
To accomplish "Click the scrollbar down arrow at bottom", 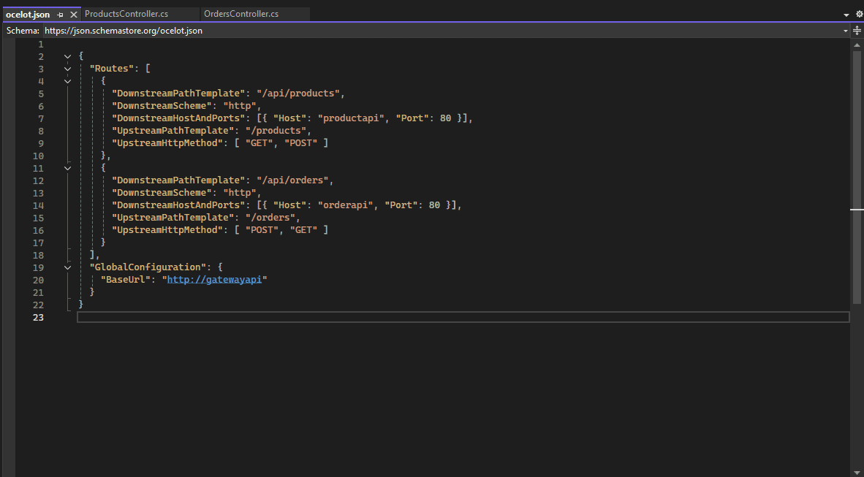I will (857, 472).
